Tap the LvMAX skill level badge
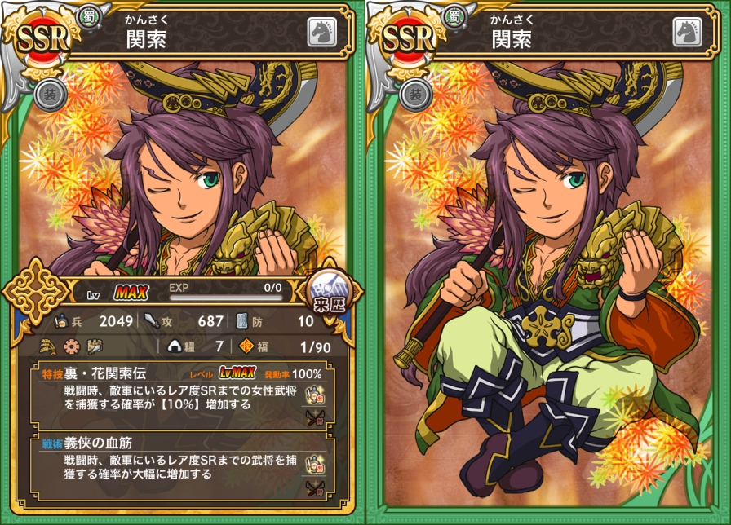The image size is (731, 525). click(x=237, y=373)
